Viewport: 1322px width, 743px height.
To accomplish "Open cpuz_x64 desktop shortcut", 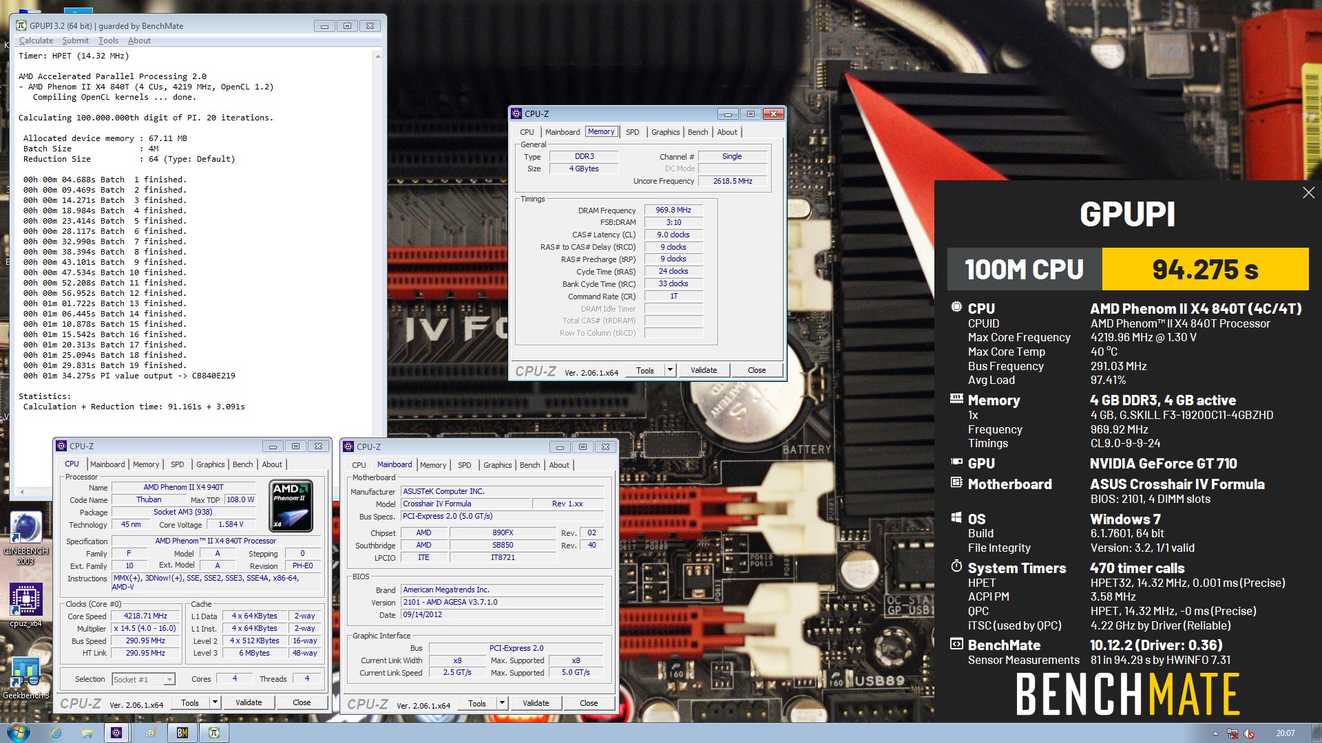I will 25,605.
